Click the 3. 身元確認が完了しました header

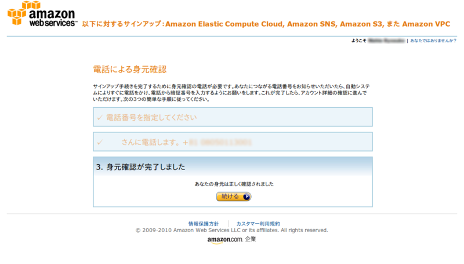click(x=141, y=167)
